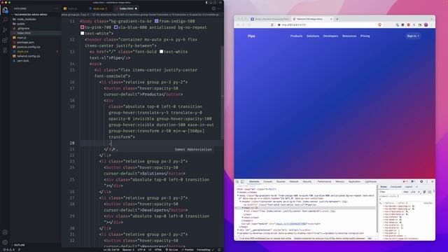Open a new browser tab with the plus icon

click(x=337, y=19)
